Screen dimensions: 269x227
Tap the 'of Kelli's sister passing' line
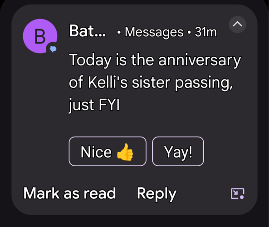click(x=151, y=83)
